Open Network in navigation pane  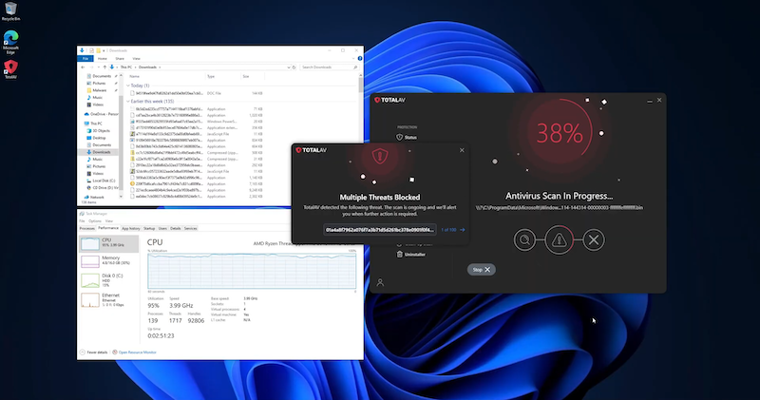click(94, 198)
